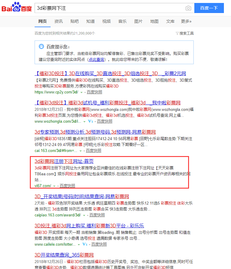Click the Baidu logo
Screen dimensions: 231x269
pos(17,8)
